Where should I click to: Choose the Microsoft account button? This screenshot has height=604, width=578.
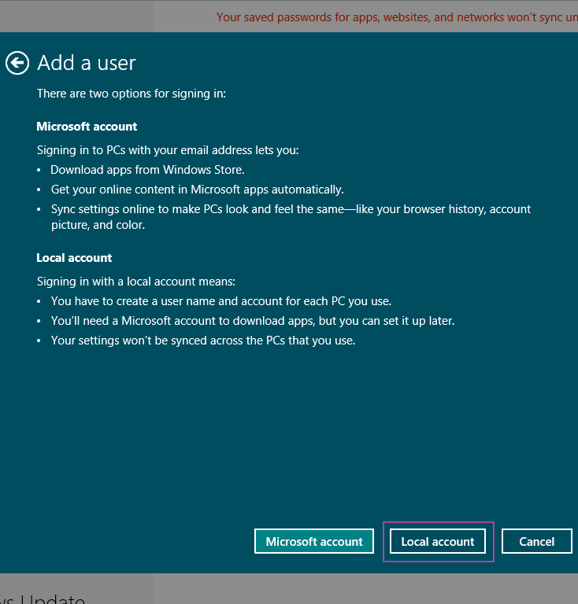[x=314, y=541]
